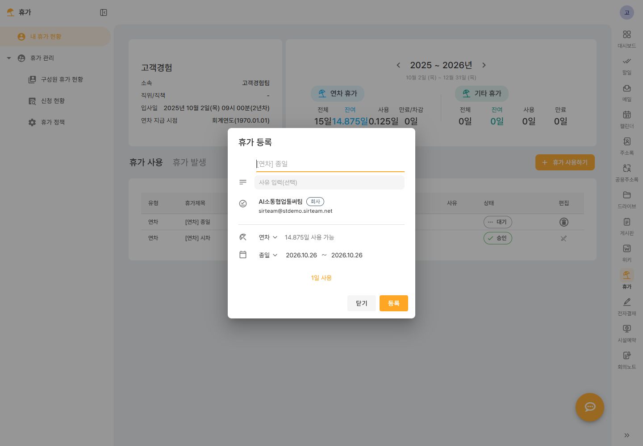Open the Meeting notes (회의노트) icon

pos(627,355)
